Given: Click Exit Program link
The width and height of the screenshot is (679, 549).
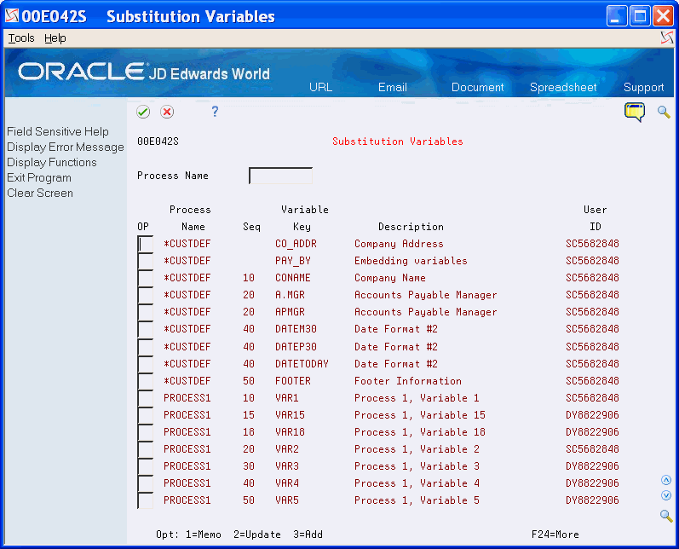Looking at the screenshot, I should tap(39, 177).
